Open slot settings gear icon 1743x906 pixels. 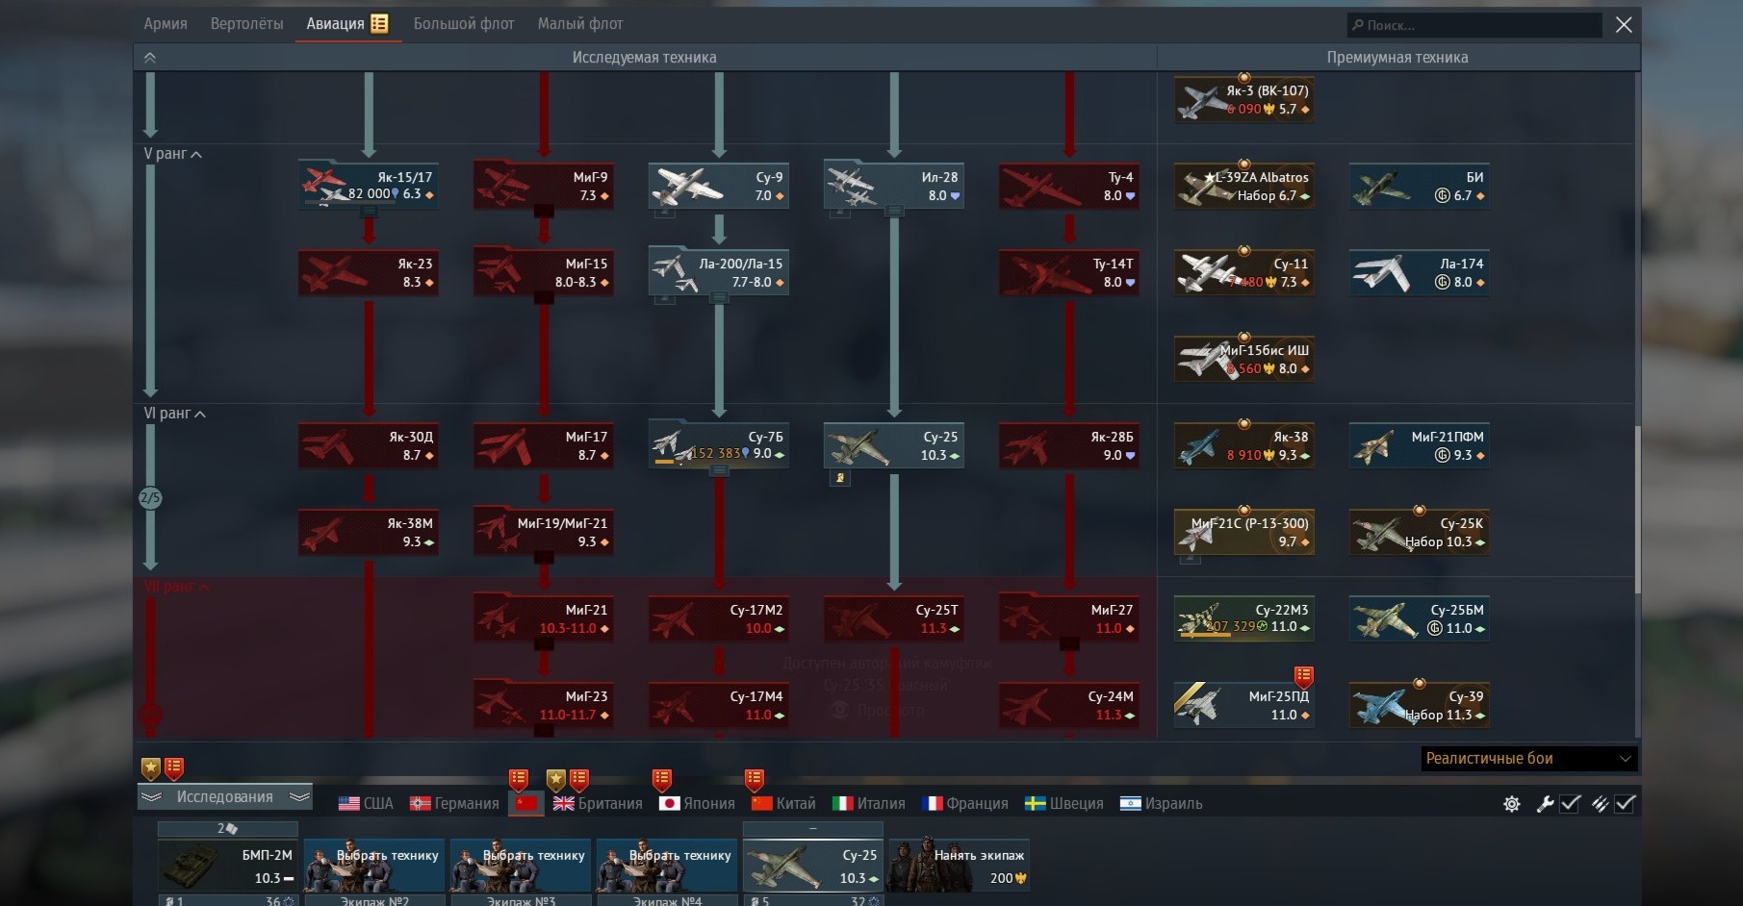[1512, 804]
